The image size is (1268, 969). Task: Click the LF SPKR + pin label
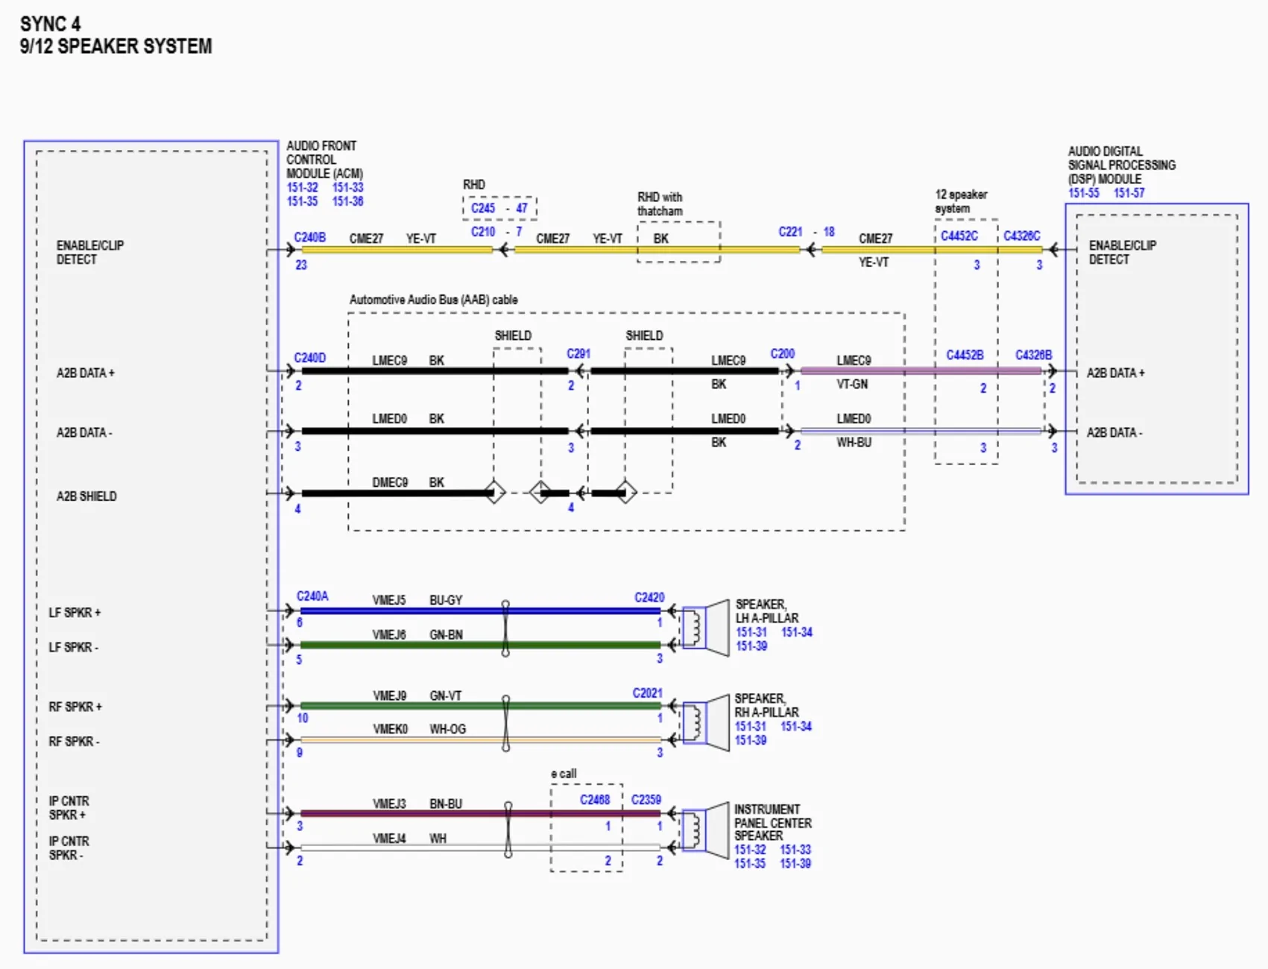point(75,613)
